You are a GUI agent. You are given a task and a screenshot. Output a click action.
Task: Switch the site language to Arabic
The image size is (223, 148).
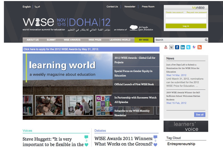pos(37,7)
